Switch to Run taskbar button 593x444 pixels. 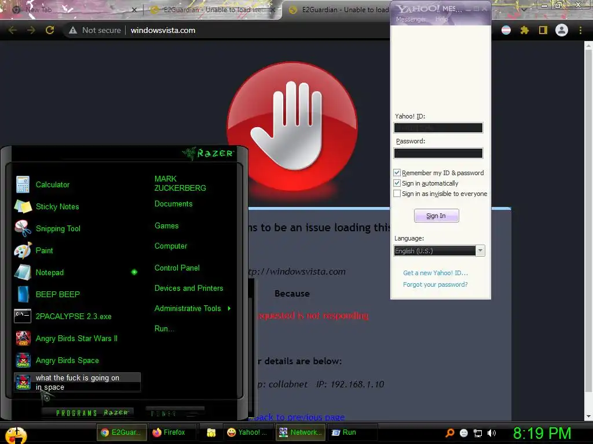(352, 432)
